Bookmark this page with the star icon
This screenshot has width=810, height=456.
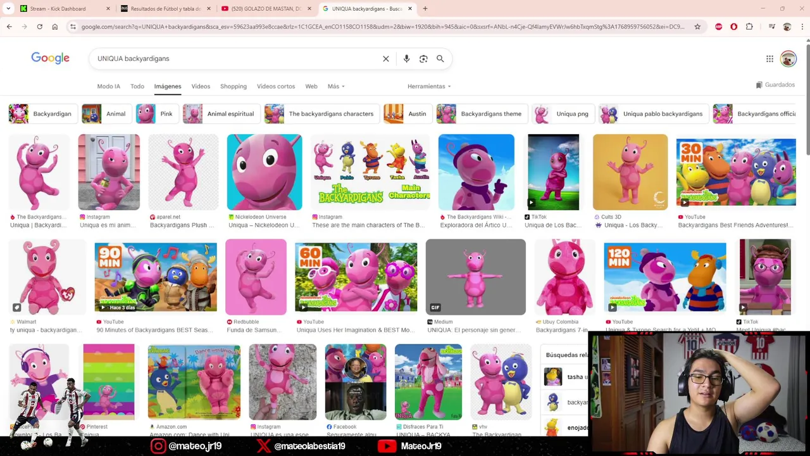697,27
